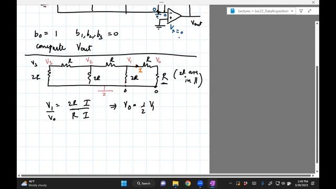Screen dimensions: 336x189
Task: Click the Slack-like colorful tray icon
Action: click(246, 183)
